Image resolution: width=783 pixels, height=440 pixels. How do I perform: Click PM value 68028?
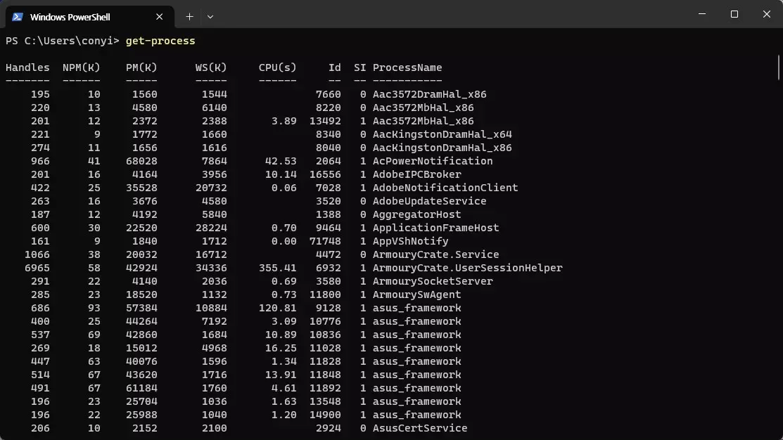pos(141,161)
